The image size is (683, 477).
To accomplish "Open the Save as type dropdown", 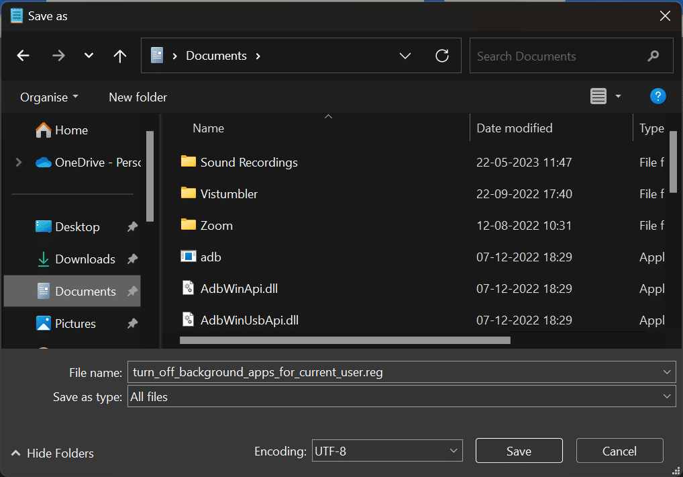I will [x=401, y=396].
